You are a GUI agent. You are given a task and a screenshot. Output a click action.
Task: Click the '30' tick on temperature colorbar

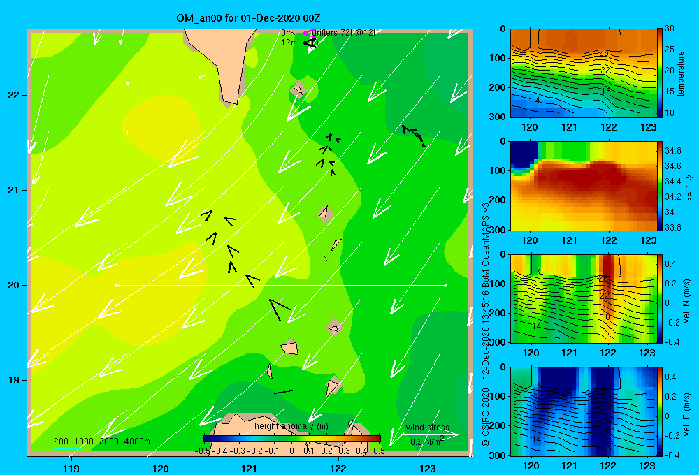[669, 29]
